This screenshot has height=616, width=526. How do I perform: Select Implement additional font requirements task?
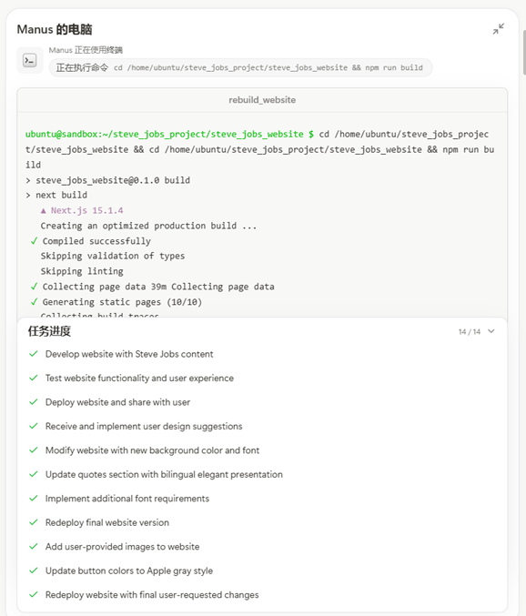[127, 498]
